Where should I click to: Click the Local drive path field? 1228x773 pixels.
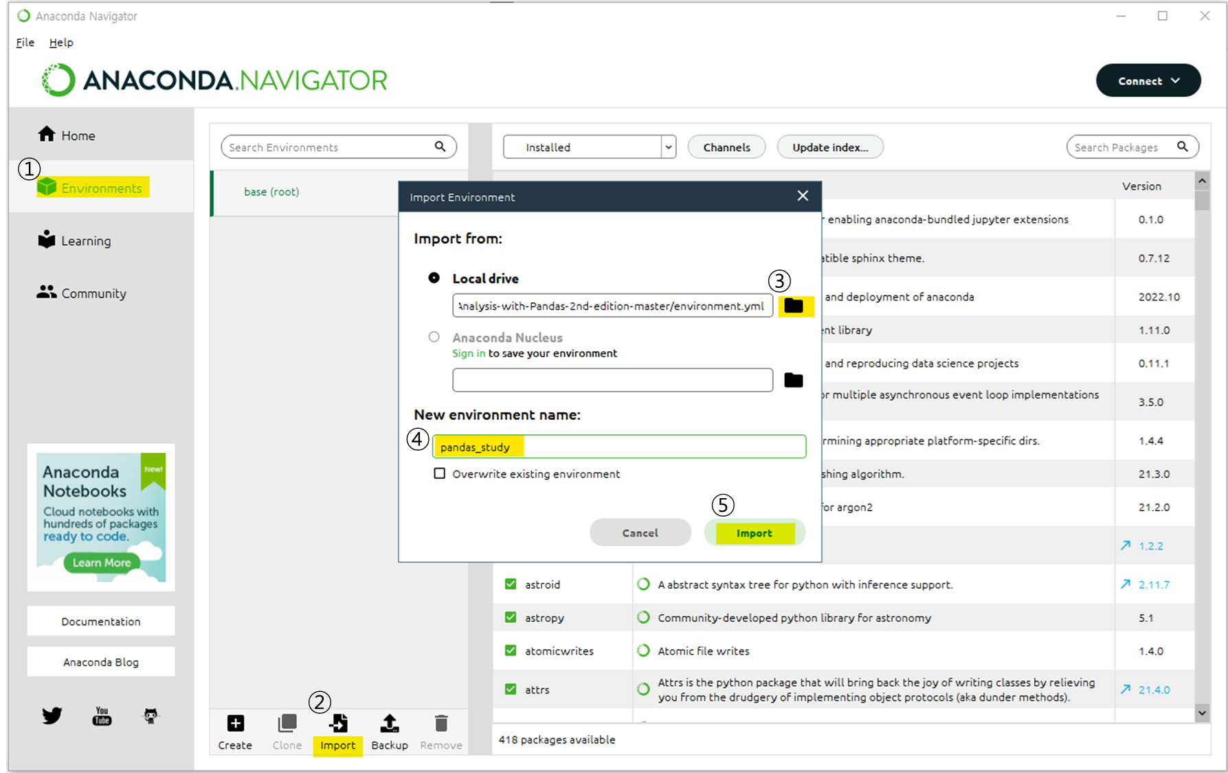point(612,306)
